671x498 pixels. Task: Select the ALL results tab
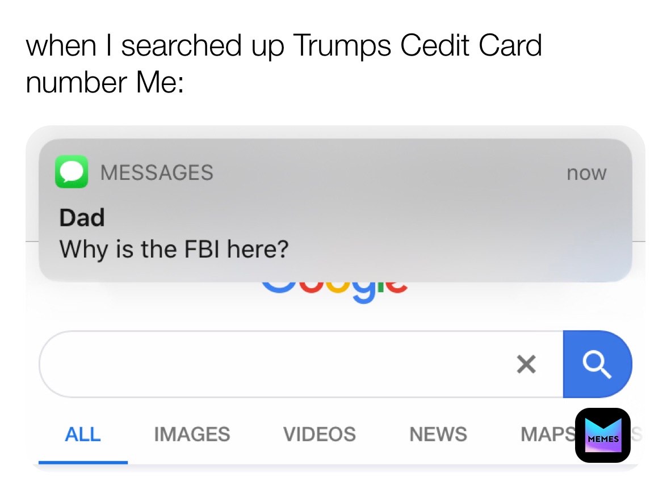pos(83,434)
